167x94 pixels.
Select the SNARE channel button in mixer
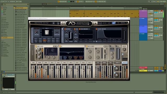pyautogui.click(x=40, y=63)
